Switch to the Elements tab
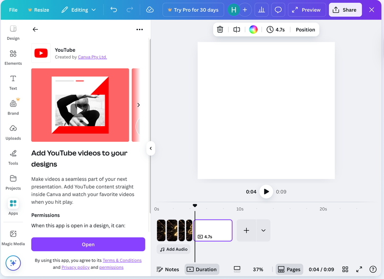Viewport: 384px width, 279px height. tap(13, 57)
